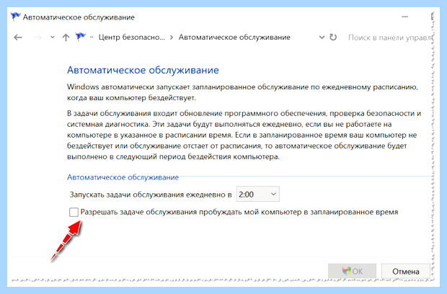447x294 pixels.
Task: Go back with the left arrow button
Action: tap(18, 37)
